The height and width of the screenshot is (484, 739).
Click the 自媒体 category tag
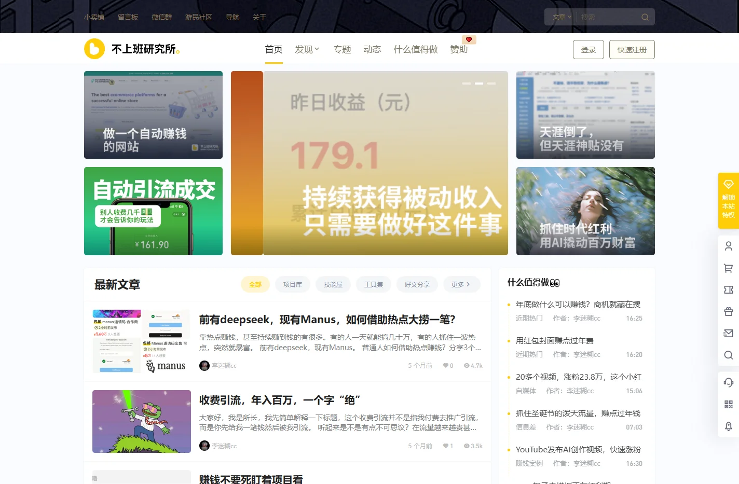[526, 391]
